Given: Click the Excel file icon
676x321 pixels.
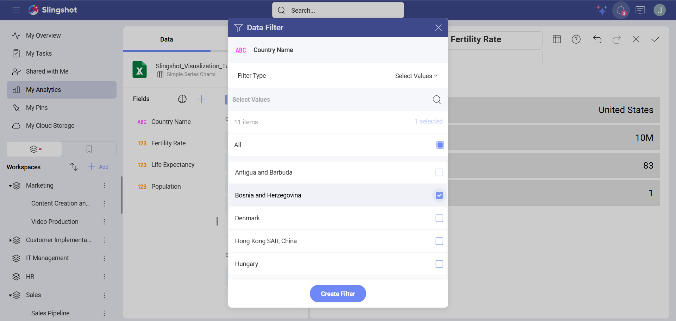Looking at the screenshot, I should point(139,70).
